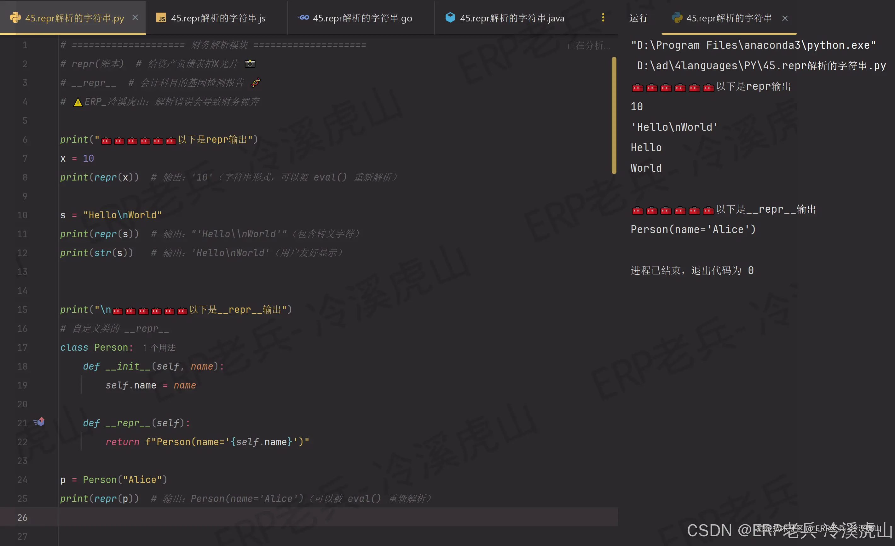Switch to the 45.repr解析的字符串.js tab
This screenshot has width=895, height=546.
point(218,18)
